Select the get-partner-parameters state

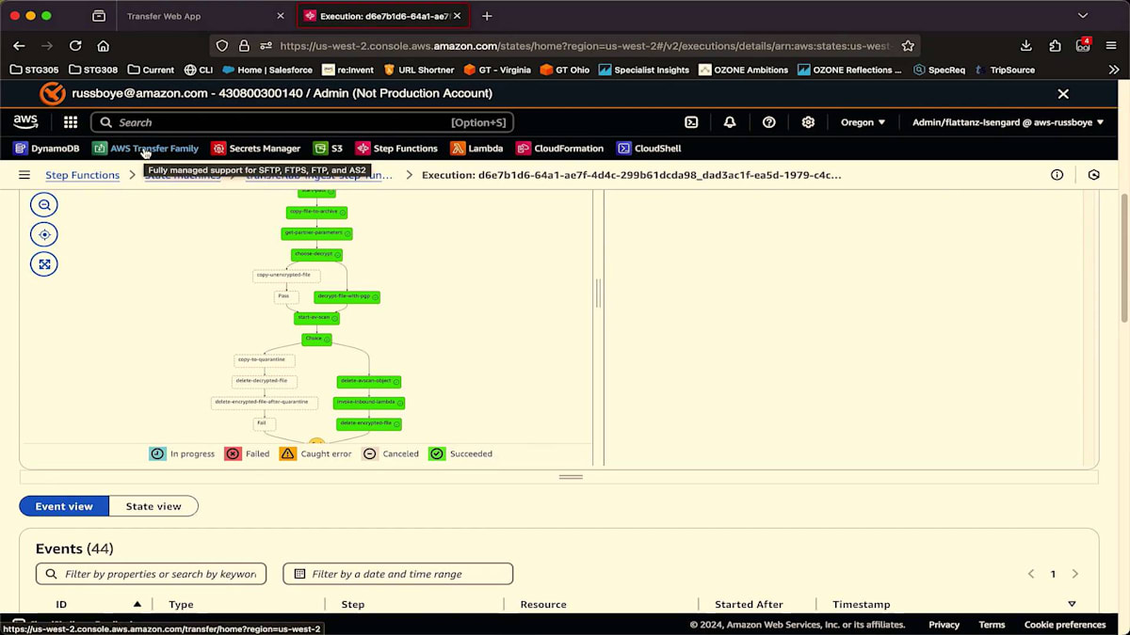pyautogui.click(x=316, y=233)
